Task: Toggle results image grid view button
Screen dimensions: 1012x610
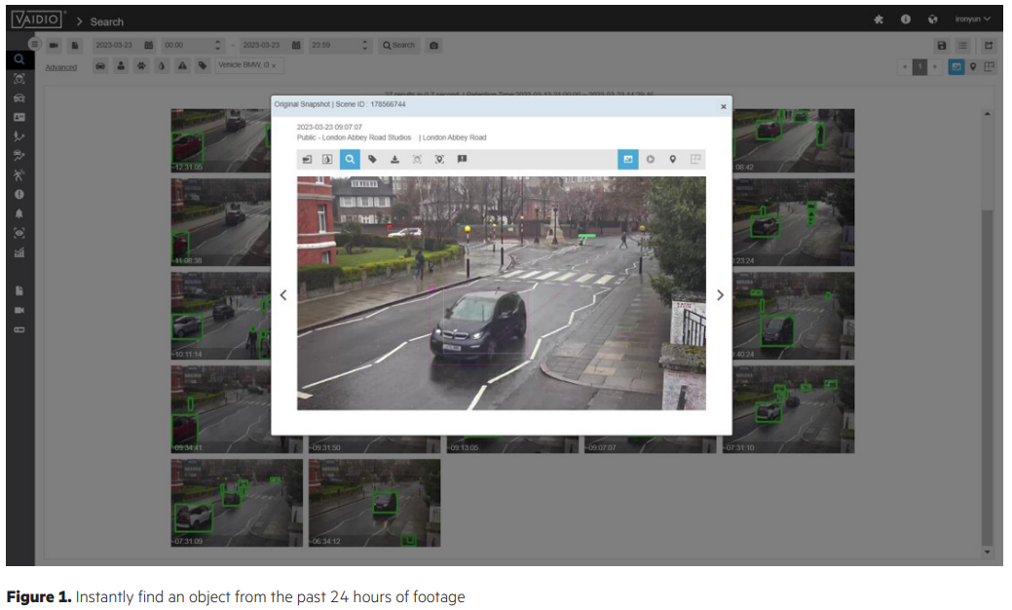Action: (x=956, y=66)
